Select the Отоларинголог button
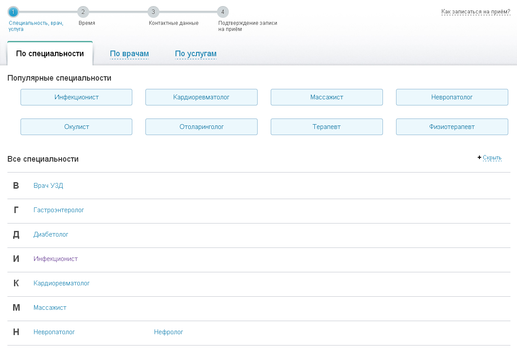Image resolution: width=517 pixels, height=349 pixels. [201, 127]
